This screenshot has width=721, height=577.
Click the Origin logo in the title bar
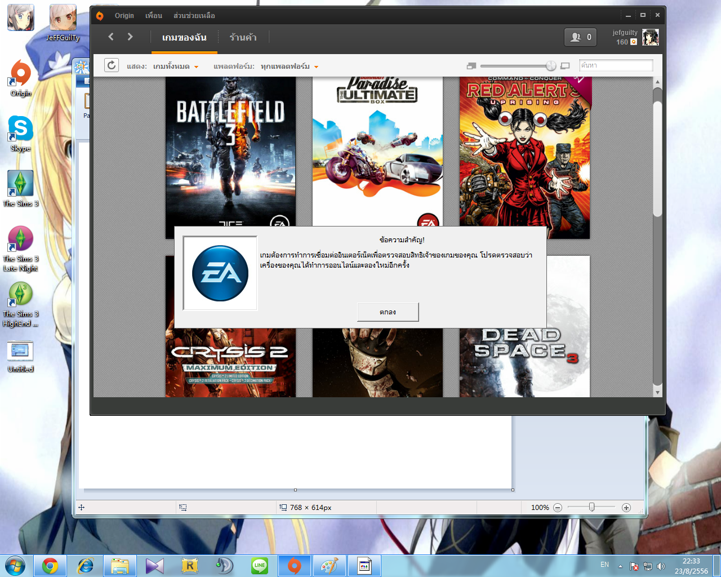coord(100,16)
